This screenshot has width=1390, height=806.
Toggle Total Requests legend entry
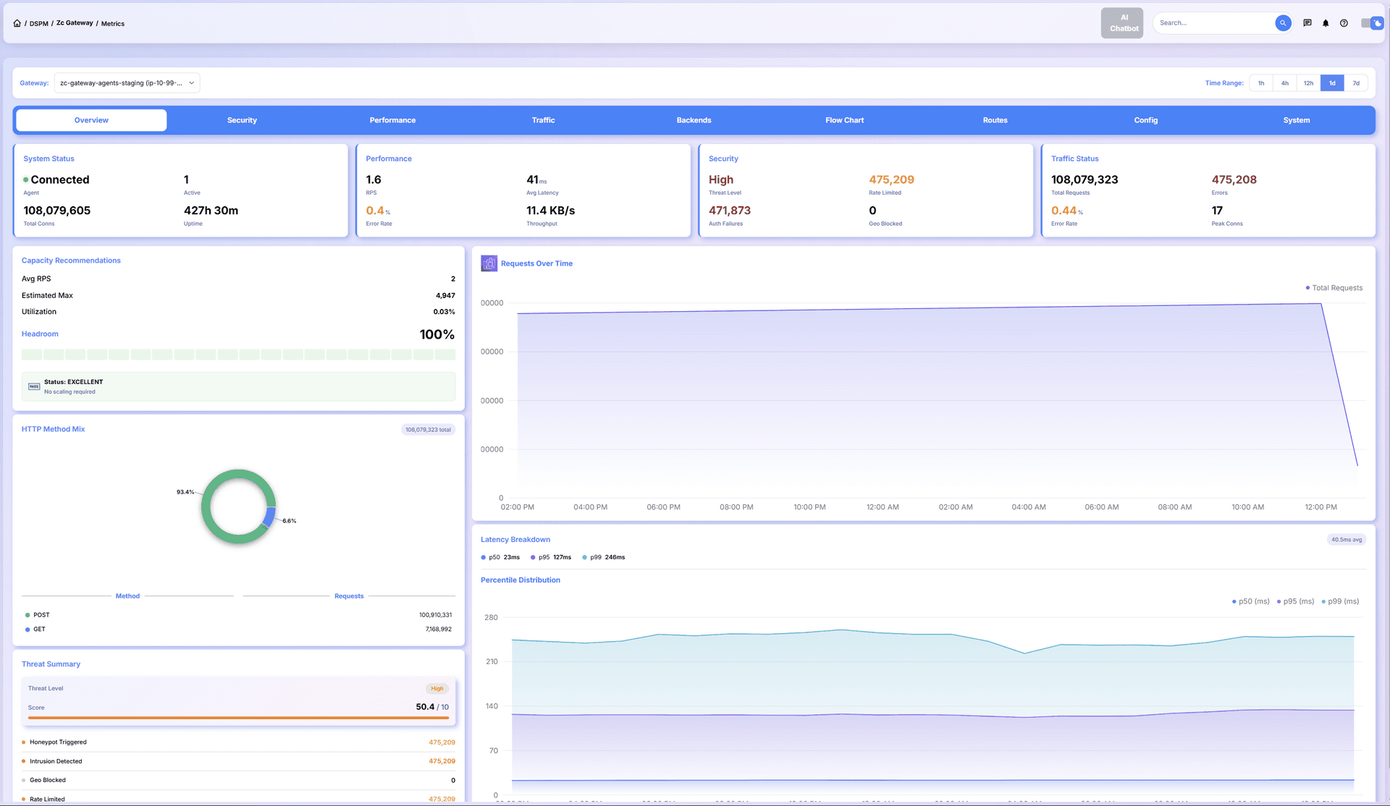1334,288
